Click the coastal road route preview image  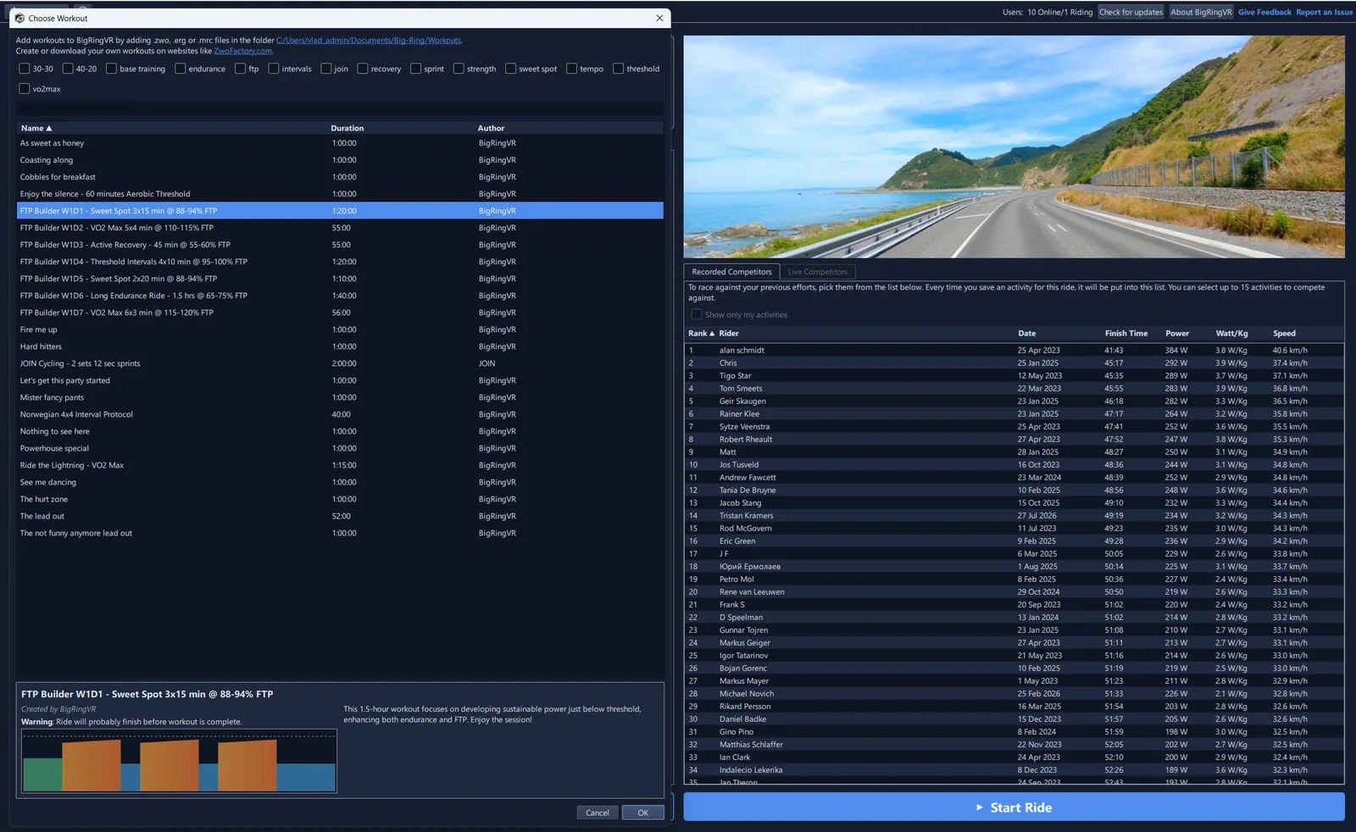click(x=1014, y=147)
